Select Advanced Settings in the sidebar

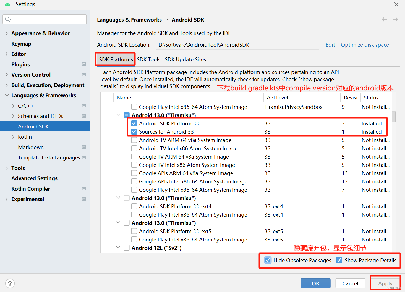pyautogui.click(x=34, y=178)
